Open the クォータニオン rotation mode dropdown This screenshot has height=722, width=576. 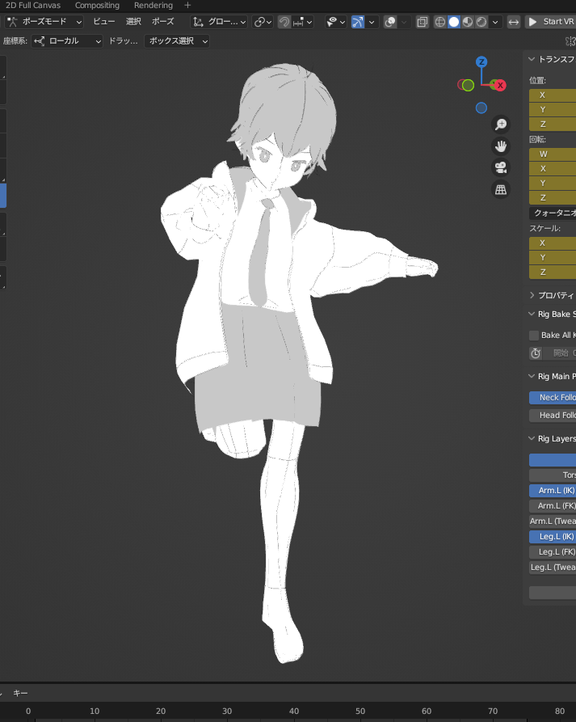553,213
